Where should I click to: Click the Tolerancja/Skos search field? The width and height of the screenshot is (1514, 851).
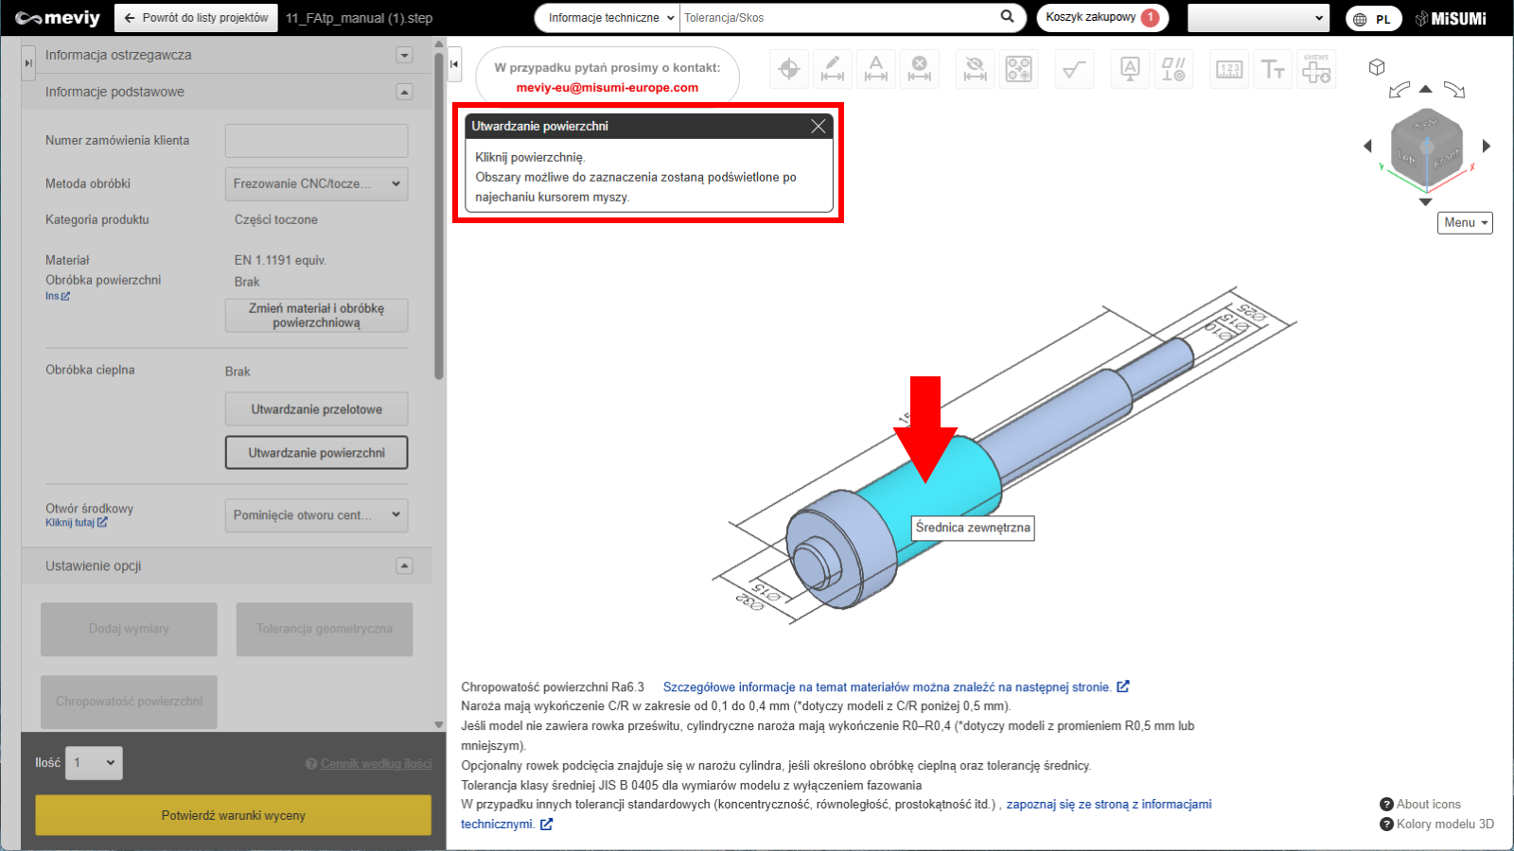[837, 18]
